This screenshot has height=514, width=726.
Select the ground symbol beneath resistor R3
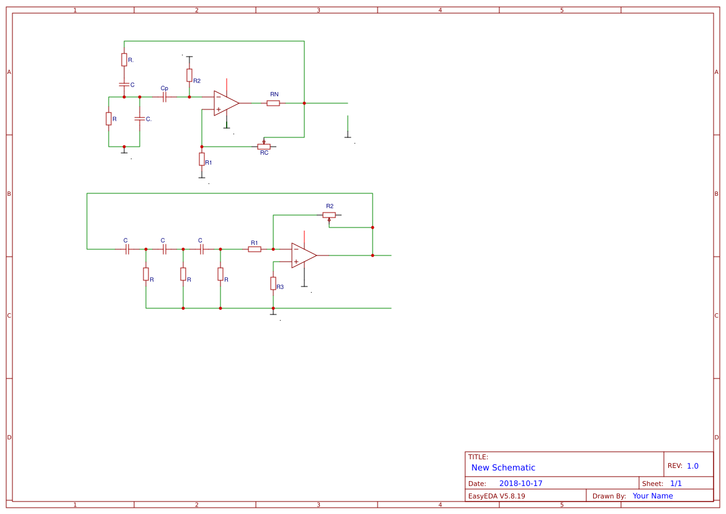click(x=273, y=313)
